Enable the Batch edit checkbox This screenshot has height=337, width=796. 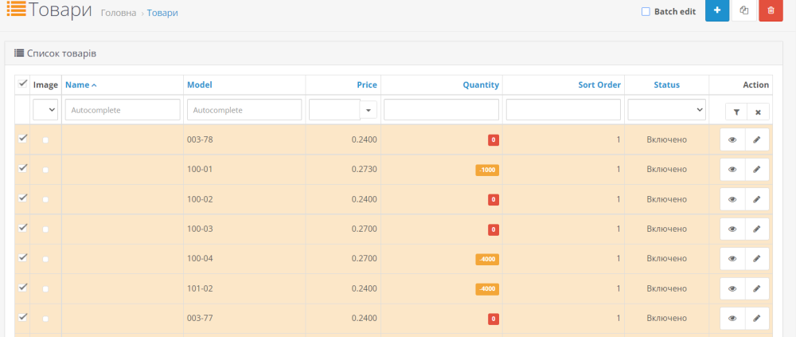point(646,12)
